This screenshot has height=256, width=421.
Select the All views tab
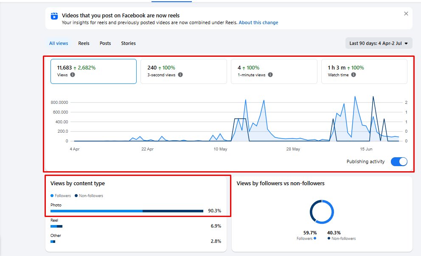(59, 43)
